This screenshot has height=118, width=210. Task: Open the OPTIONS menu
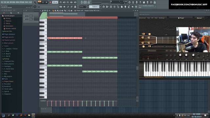(x=22, y=2)
